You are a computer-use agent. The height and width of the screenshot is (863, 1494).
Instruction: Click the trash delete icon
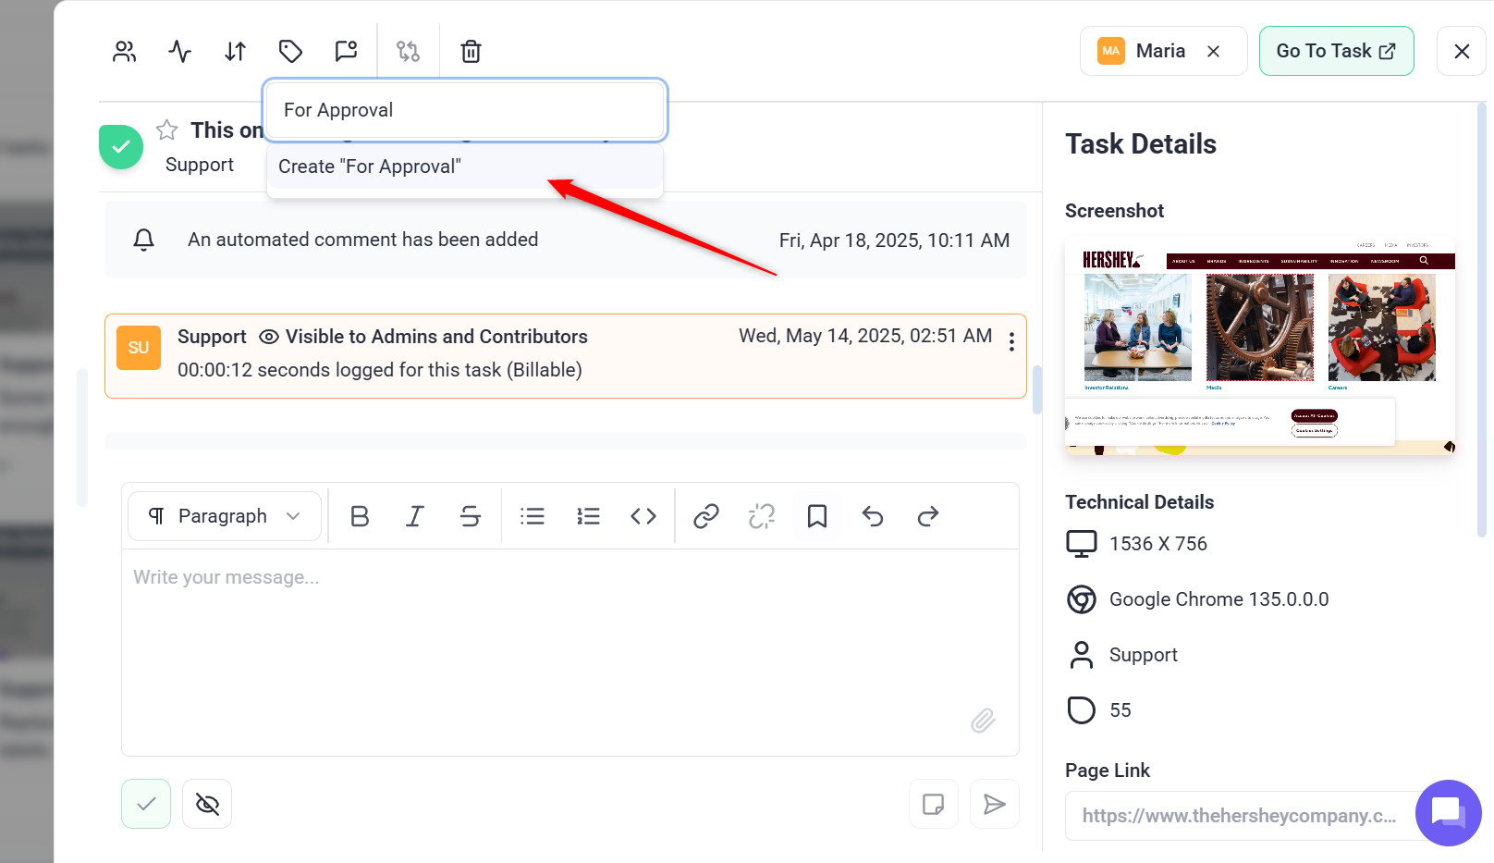tap(471, 52)
